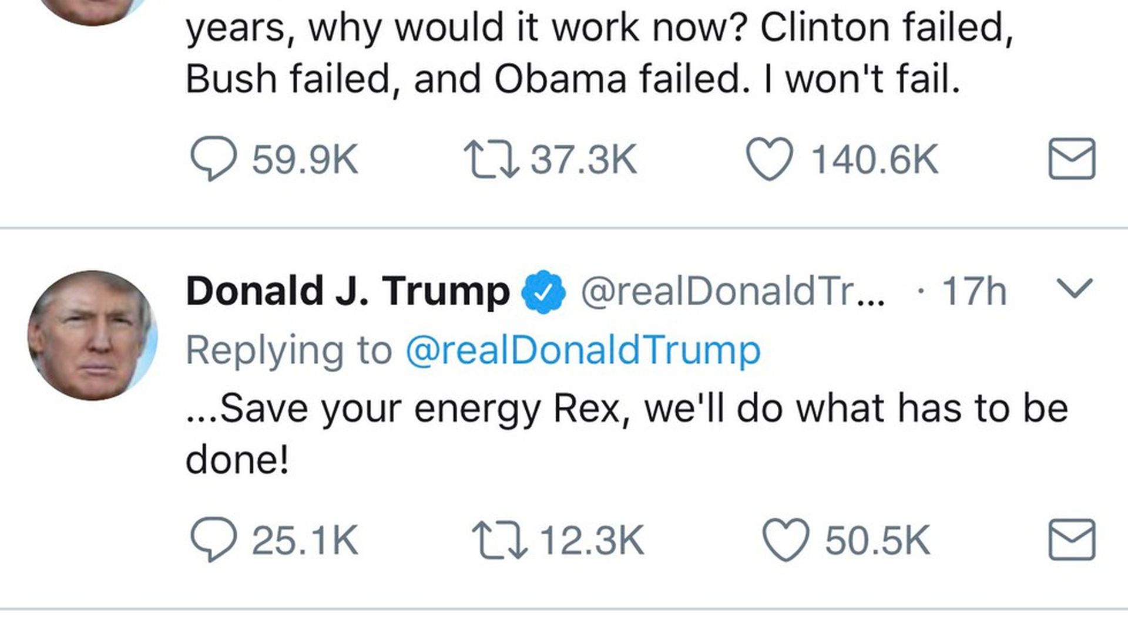Open the Donald J. Trump display name
1128x634 pixels.
[348, 291]
